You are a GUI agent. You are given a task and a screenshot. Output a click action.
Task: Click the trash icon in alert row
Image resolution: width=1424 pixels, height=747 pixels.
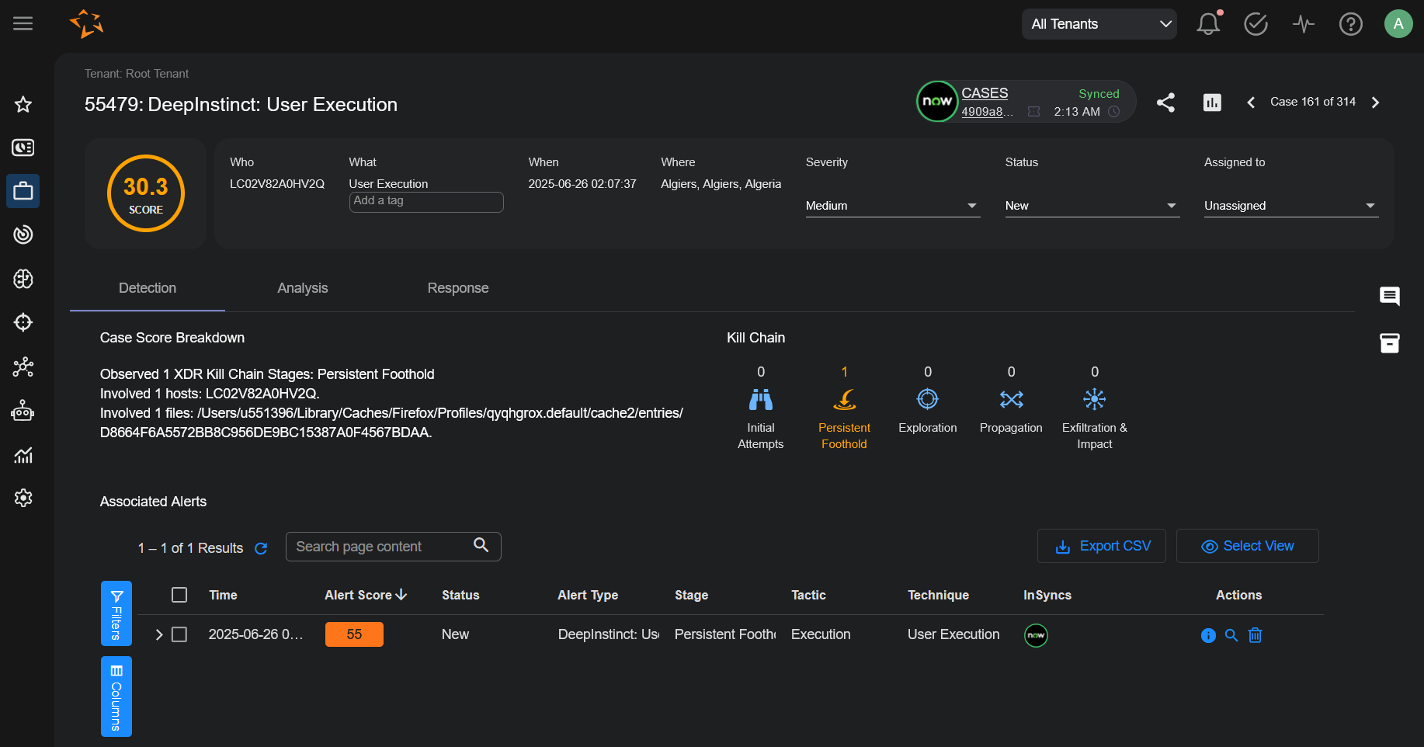coord(1255,635)
